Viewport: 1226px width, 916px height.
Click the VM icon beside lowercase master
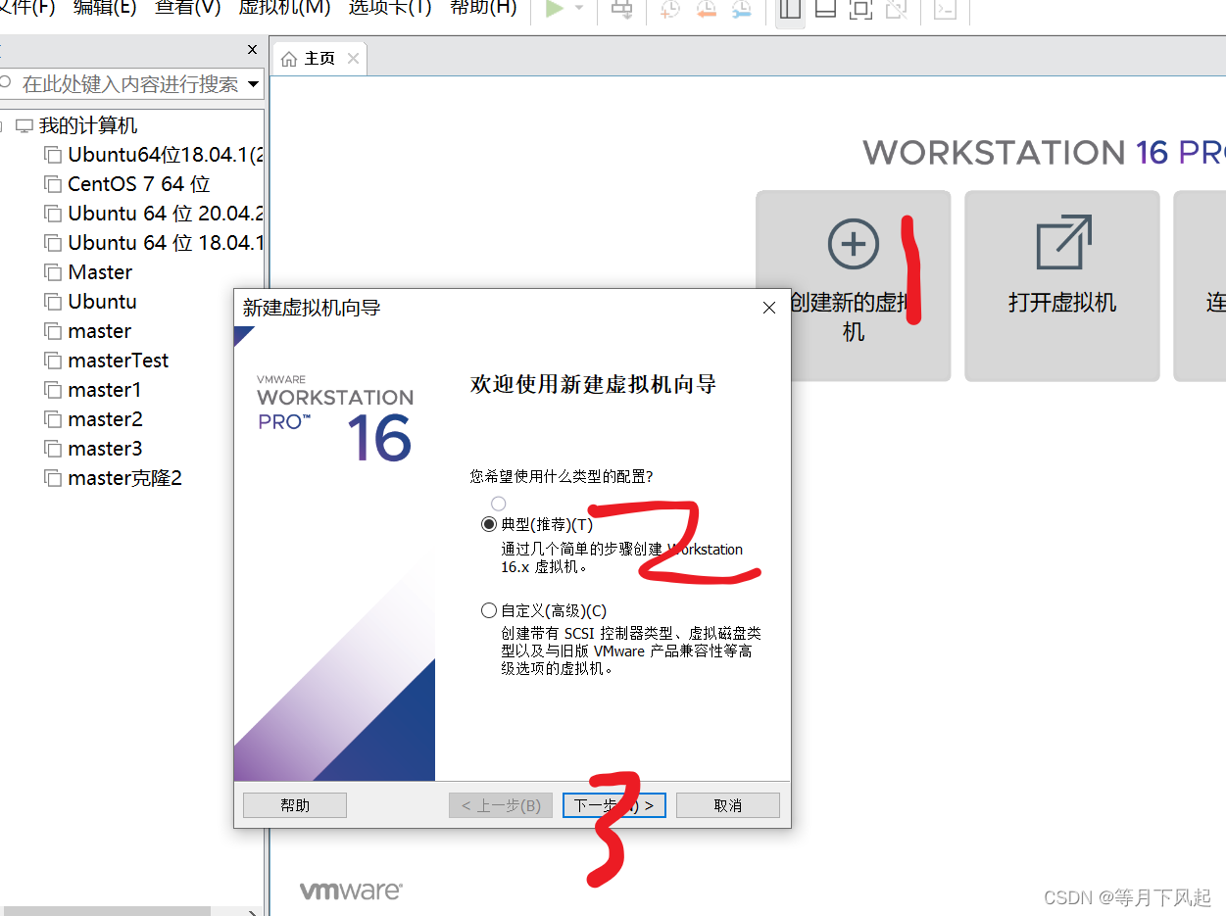[52, 331]
